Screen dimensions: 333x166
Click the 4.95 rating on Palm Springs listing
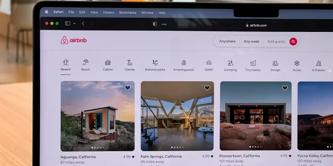pos(208,156)
